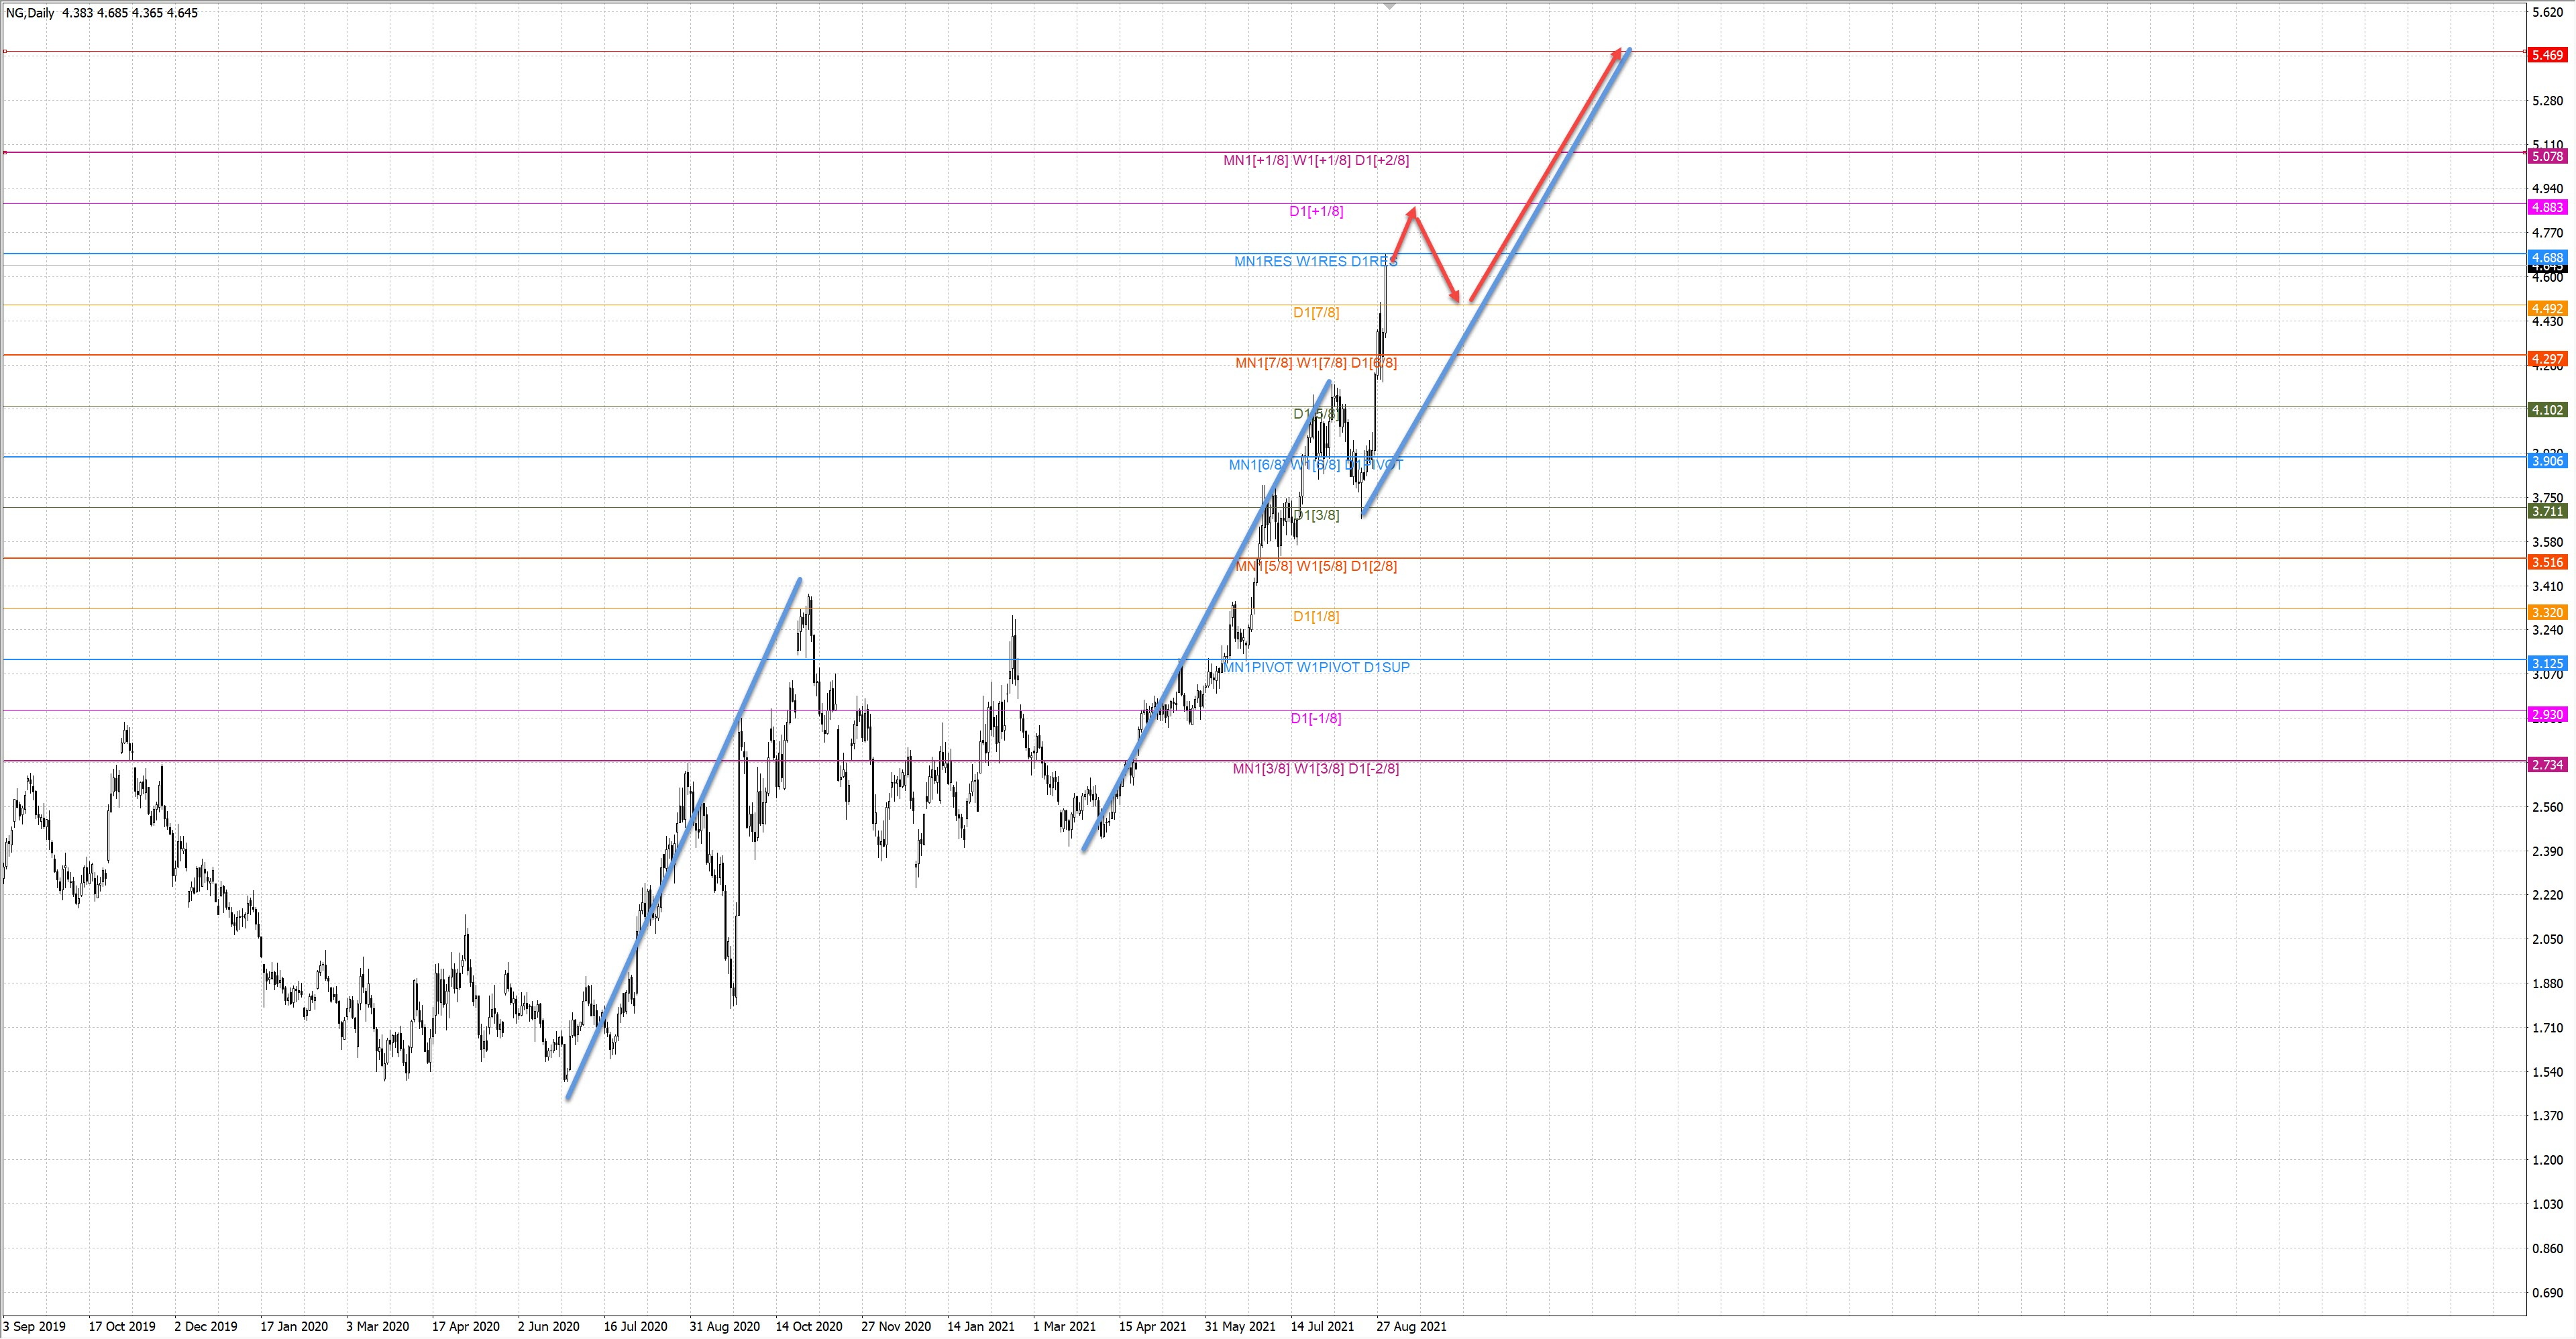Click the orange 4.492 price tag

[x=2546, y=308]
